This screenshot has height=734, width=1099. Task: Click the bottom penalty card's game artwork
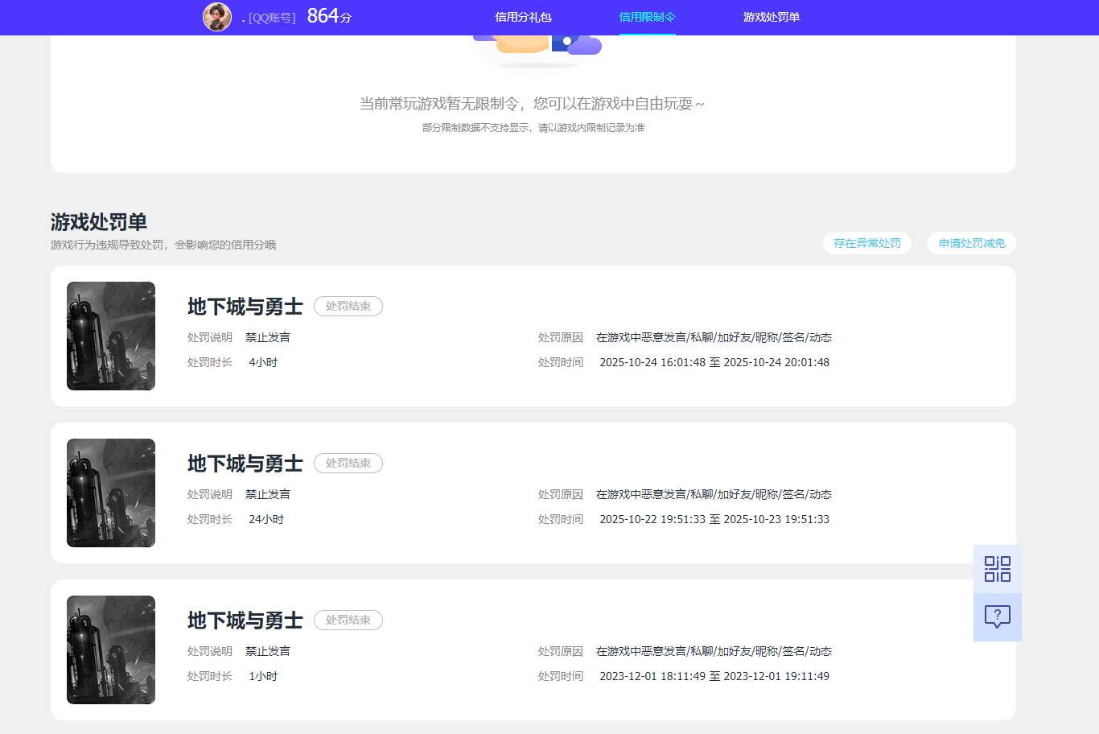[110, 649]
